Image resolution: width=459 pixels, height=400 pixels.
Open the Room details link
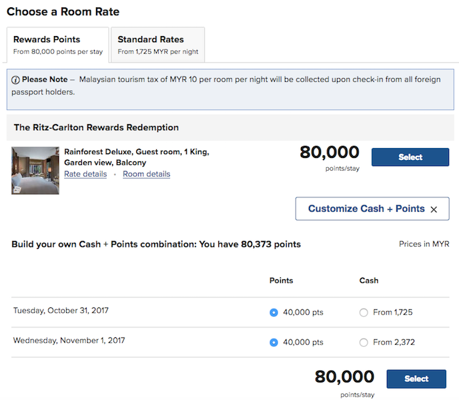pos(146,175)
